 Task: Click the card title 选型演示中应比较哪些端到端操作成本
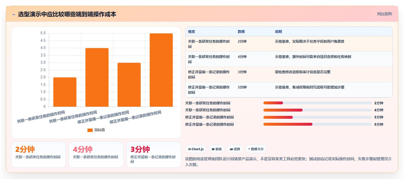[67, 14]
